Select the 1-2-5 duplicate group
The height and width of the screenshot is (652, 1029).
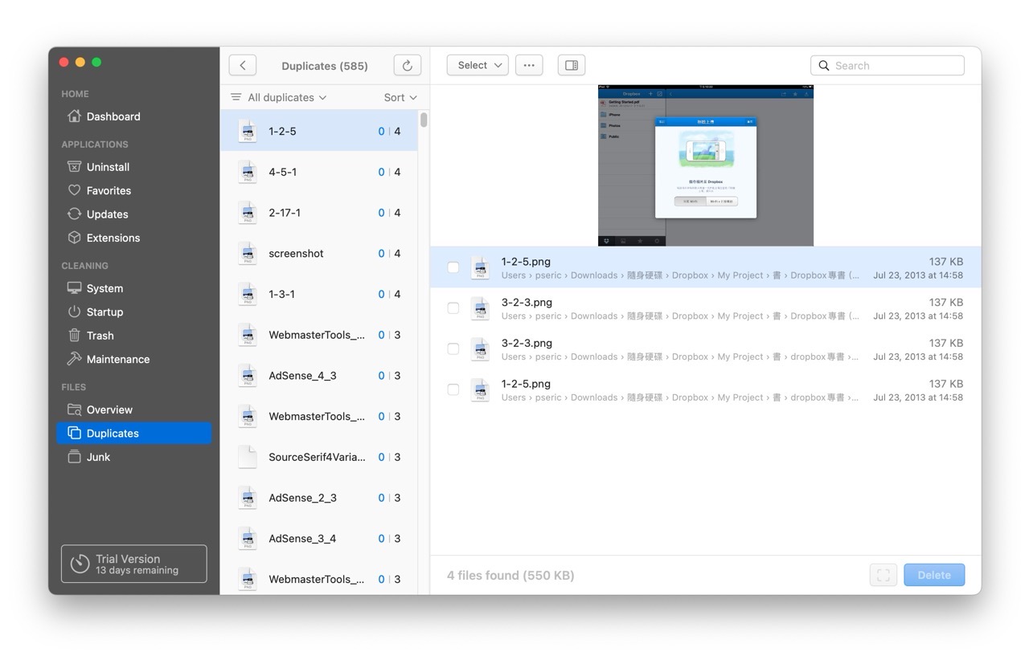pos(319,131)
